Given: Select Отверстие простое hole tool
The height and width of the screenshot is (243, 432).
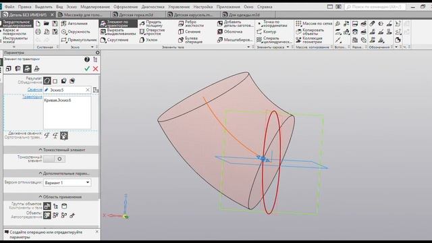Looking at the screenshot, I should [x=152, y=32].
